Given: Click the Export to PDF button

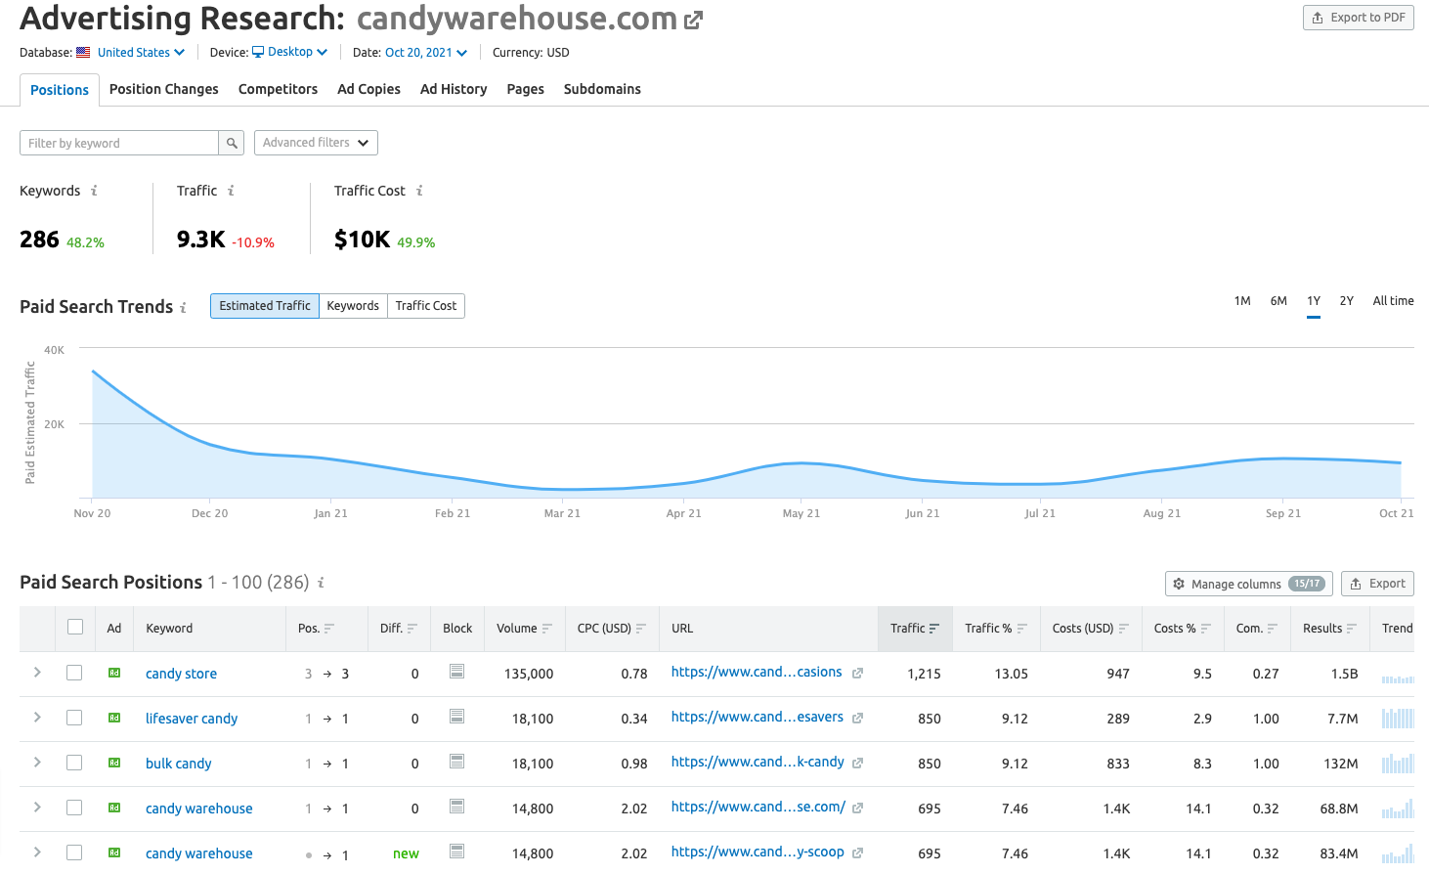Looking at the screenshot, I should point(1359,18).
